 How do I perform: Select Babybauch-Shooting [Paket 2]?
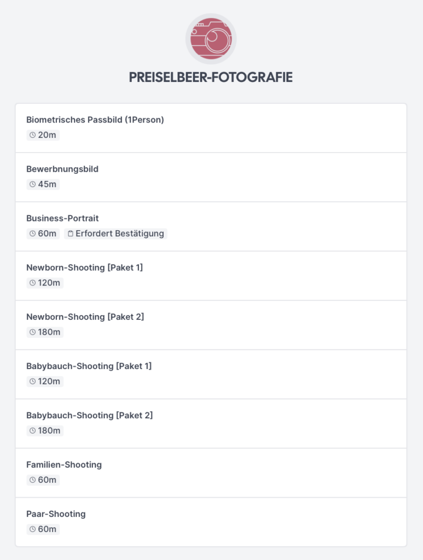211,424
